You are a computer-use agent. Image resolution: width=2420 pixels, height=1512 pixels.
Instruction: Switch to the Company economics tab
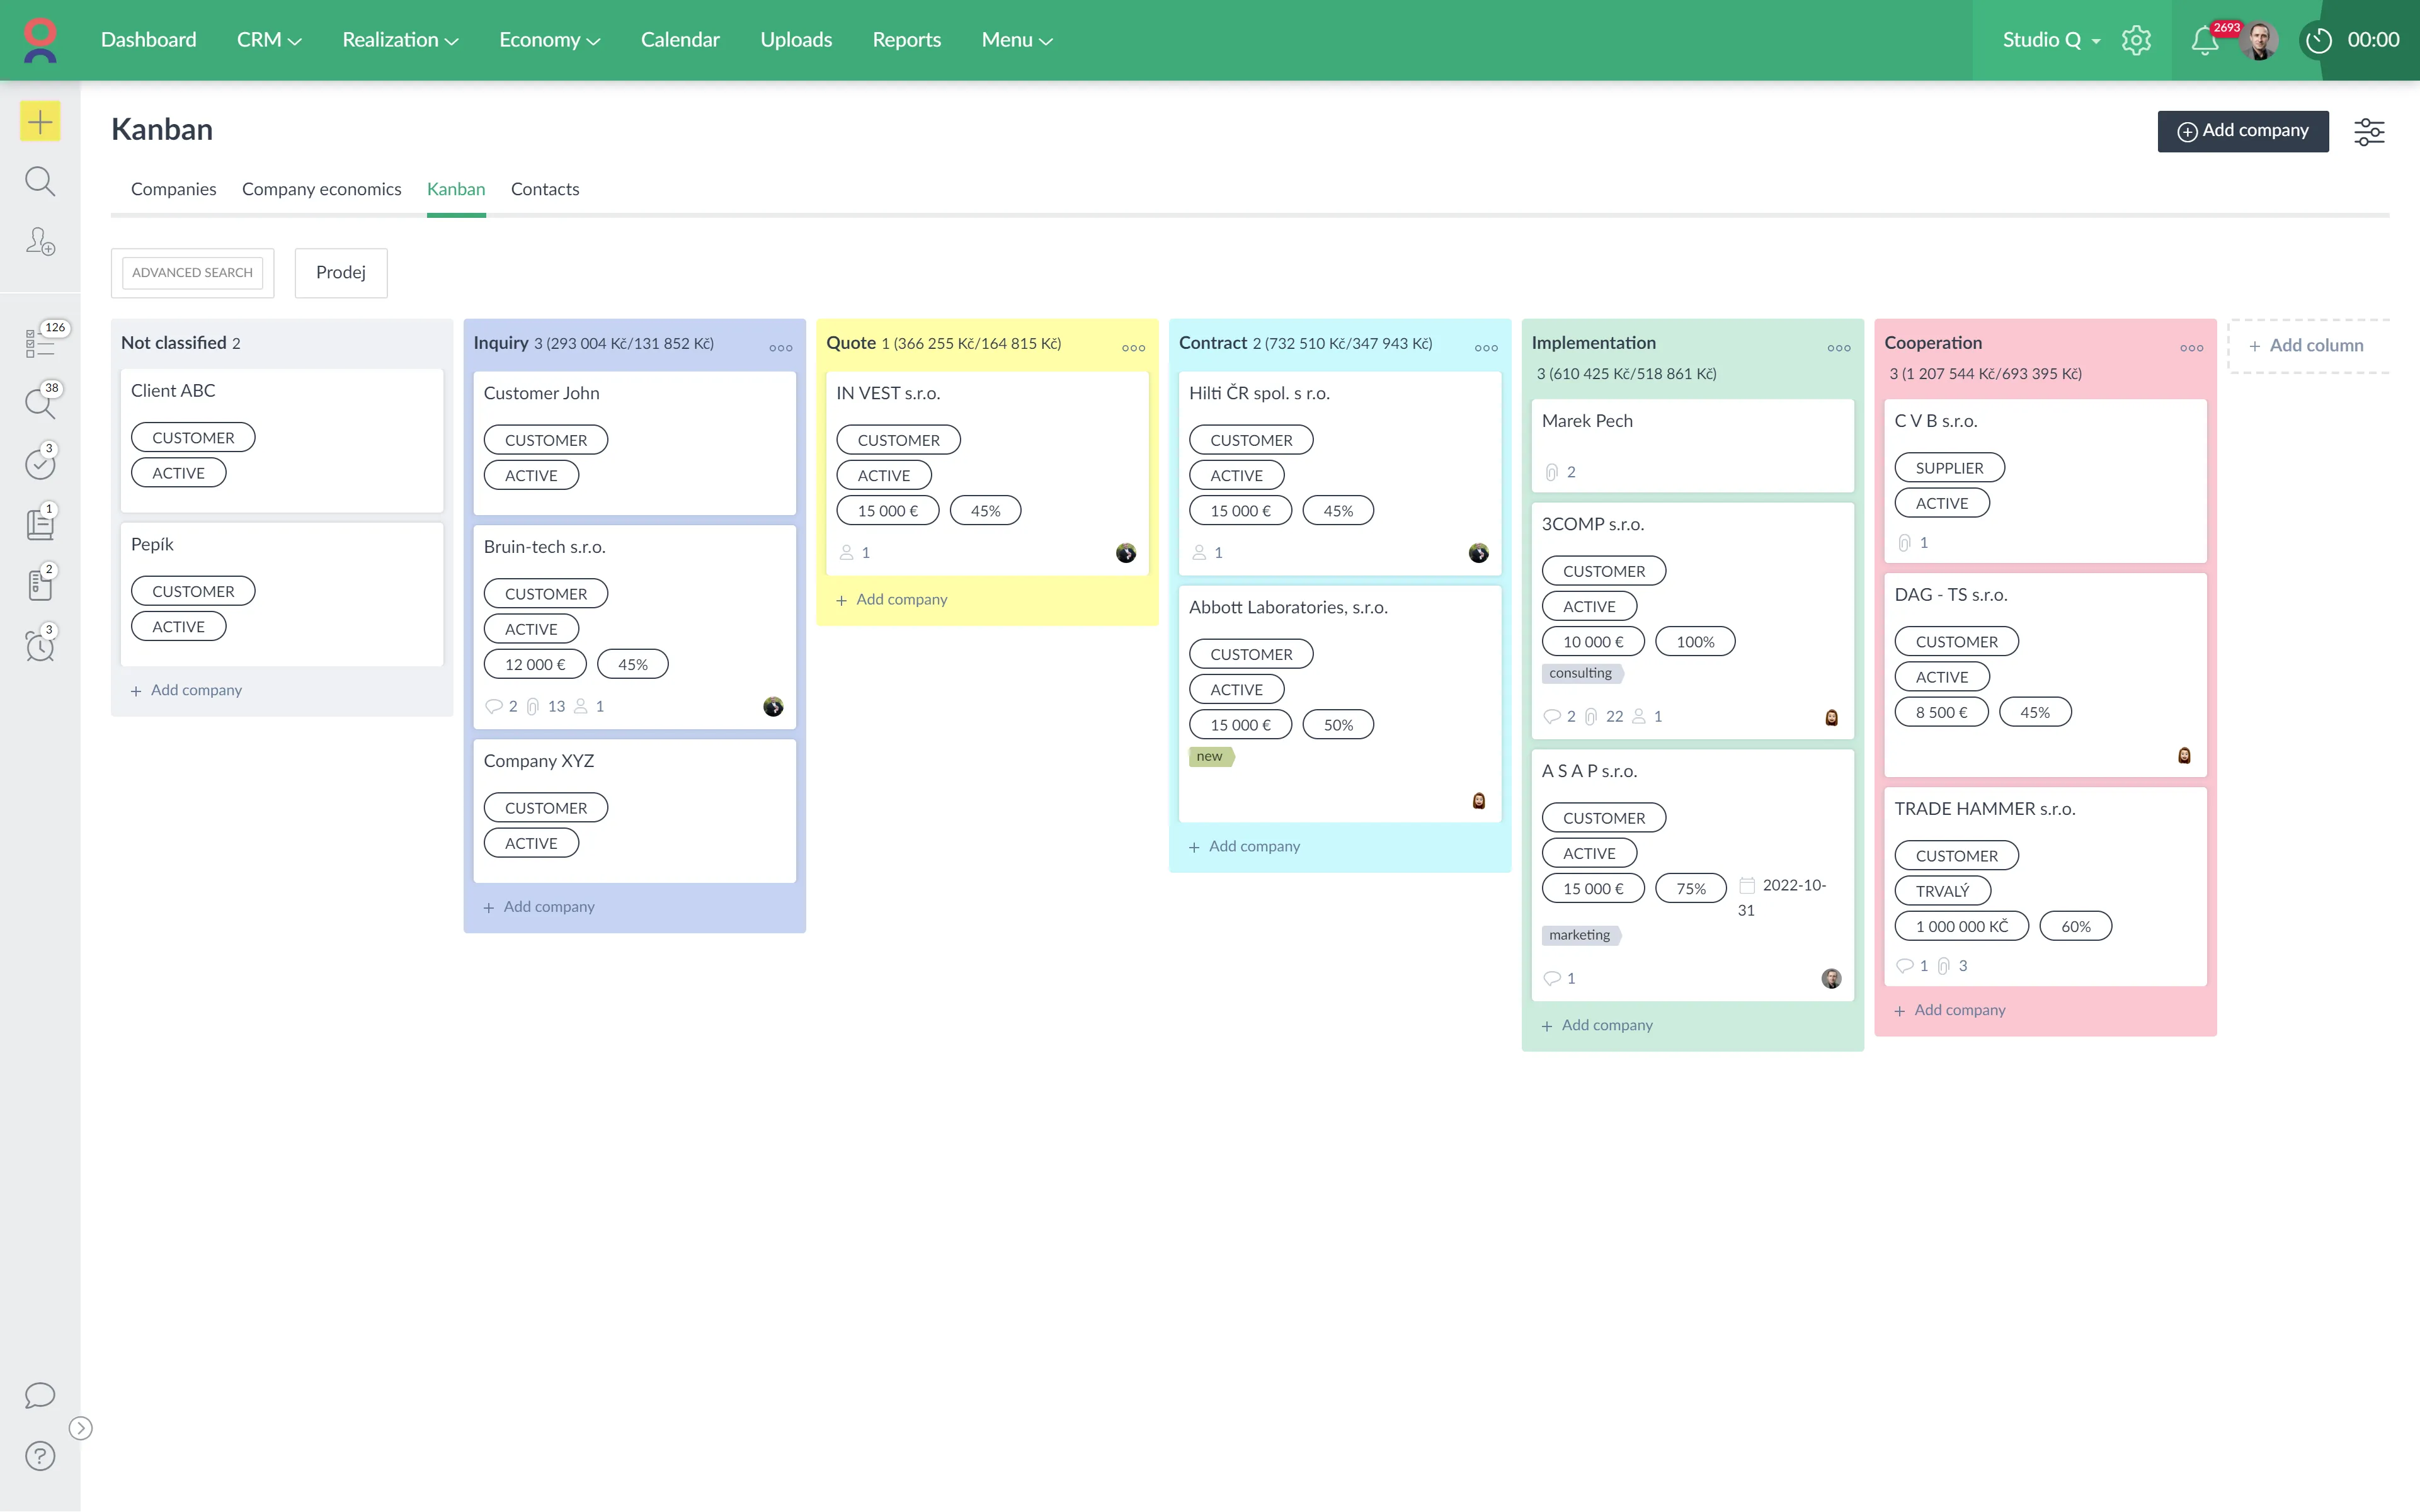tap(321, 189)
